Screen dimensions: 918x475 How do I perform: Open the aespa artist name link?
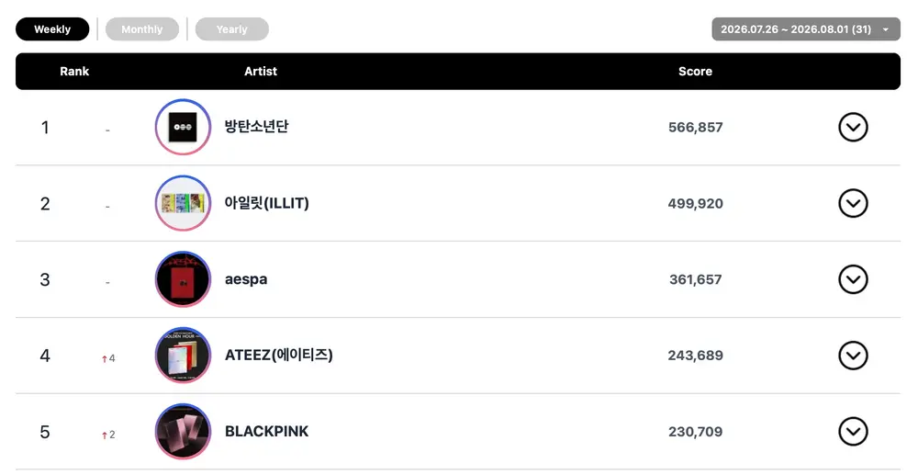point(246,279)
